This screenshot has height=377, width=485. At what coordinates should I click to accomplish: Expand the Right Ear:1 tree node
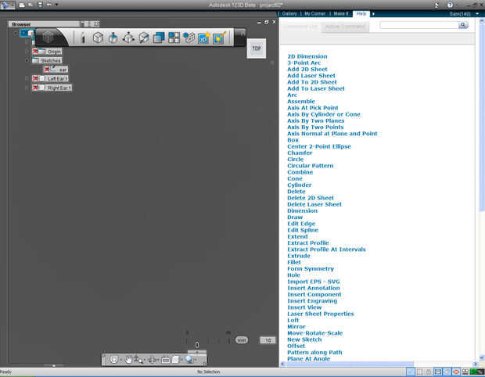(x=27, y=88)
